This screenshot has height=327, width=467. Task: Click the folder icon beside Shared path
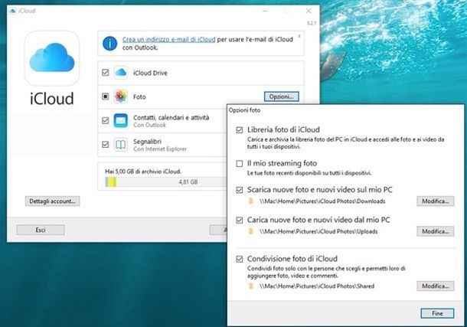251,286
